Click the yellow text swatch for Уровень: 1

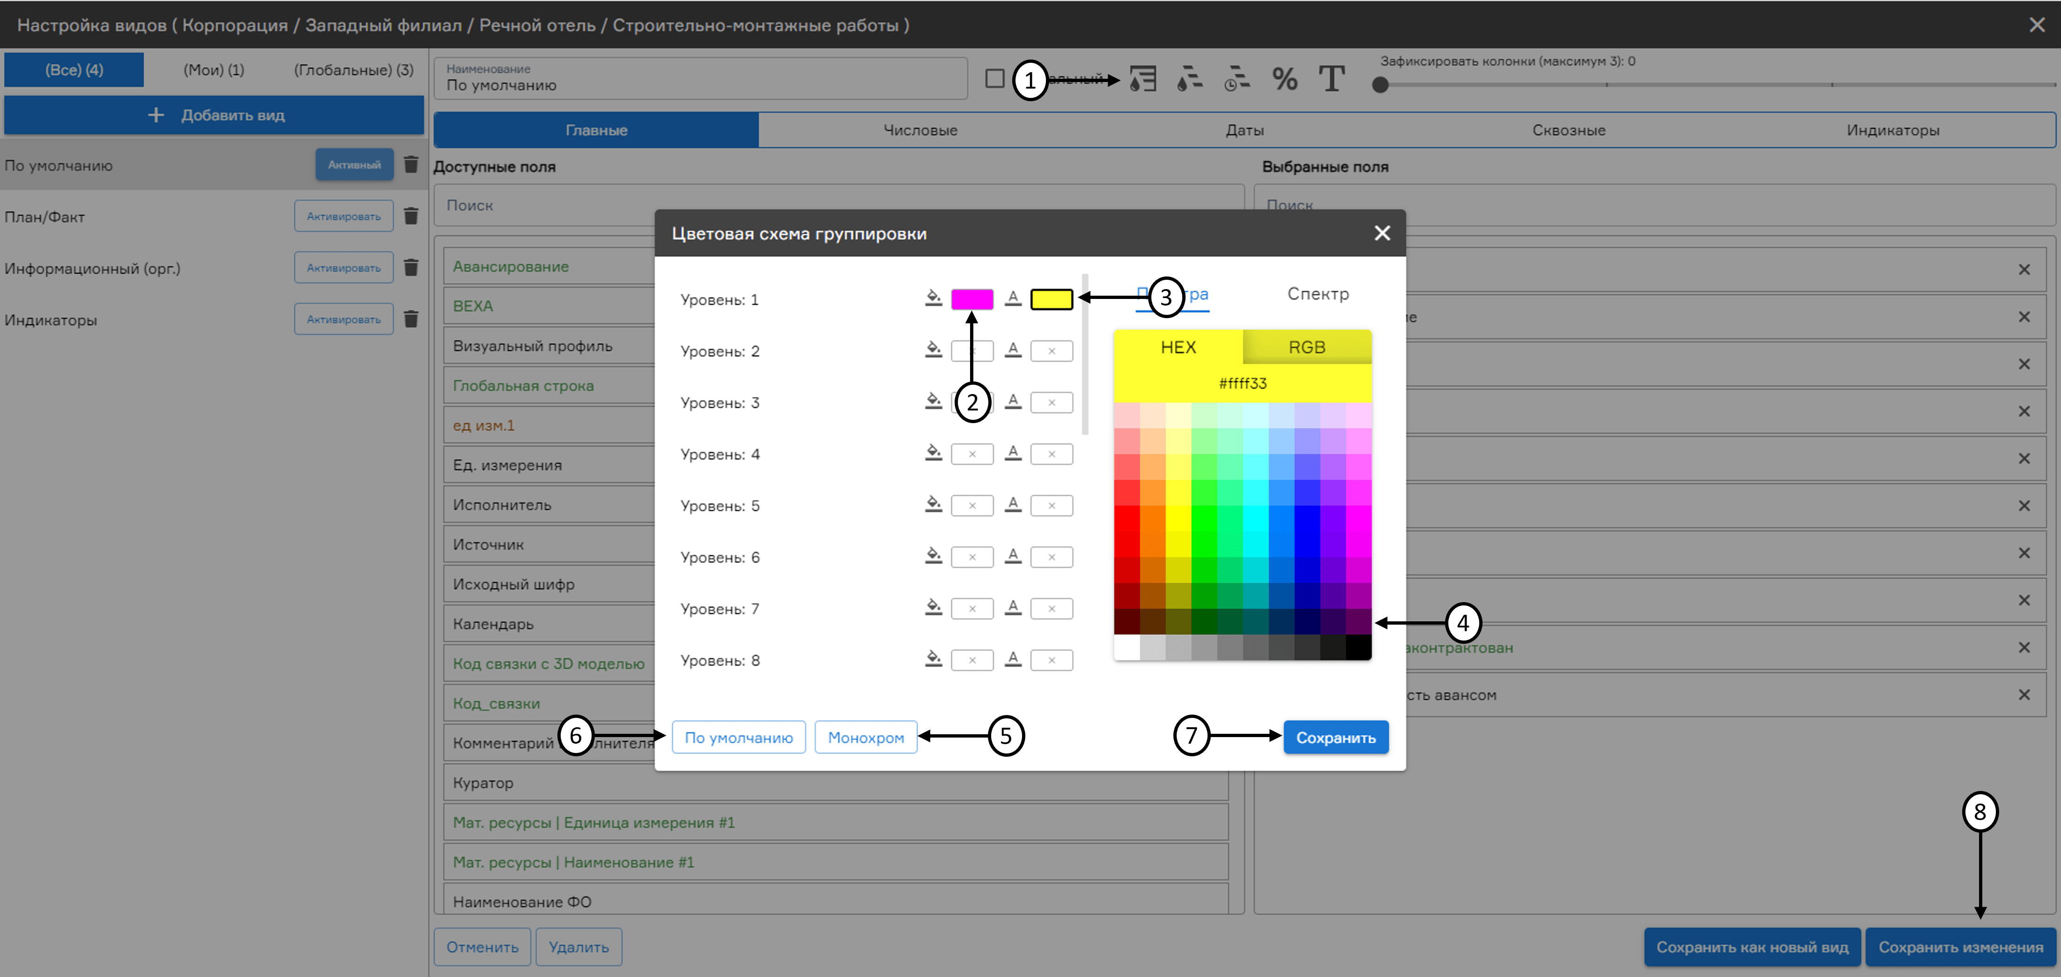[1051, 299]
